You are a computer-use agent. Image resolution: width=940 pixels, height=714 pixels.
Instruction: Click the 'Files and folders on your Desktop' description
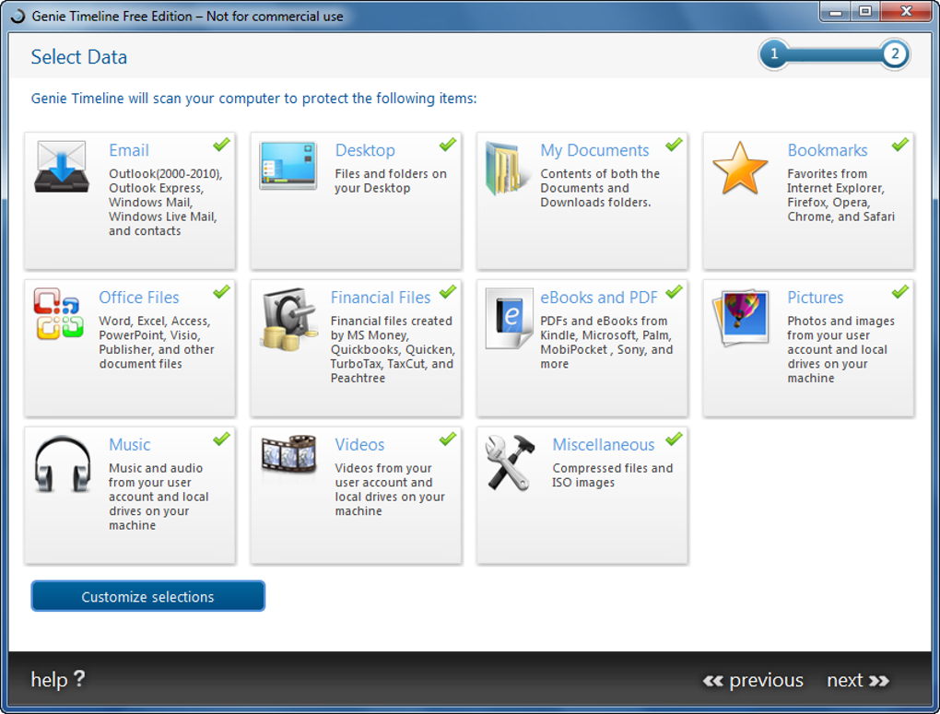pos(390,181)
